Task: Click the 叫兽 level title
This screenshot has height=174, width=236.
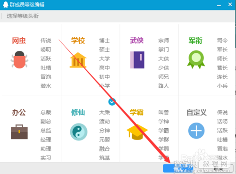Action: 164,112
